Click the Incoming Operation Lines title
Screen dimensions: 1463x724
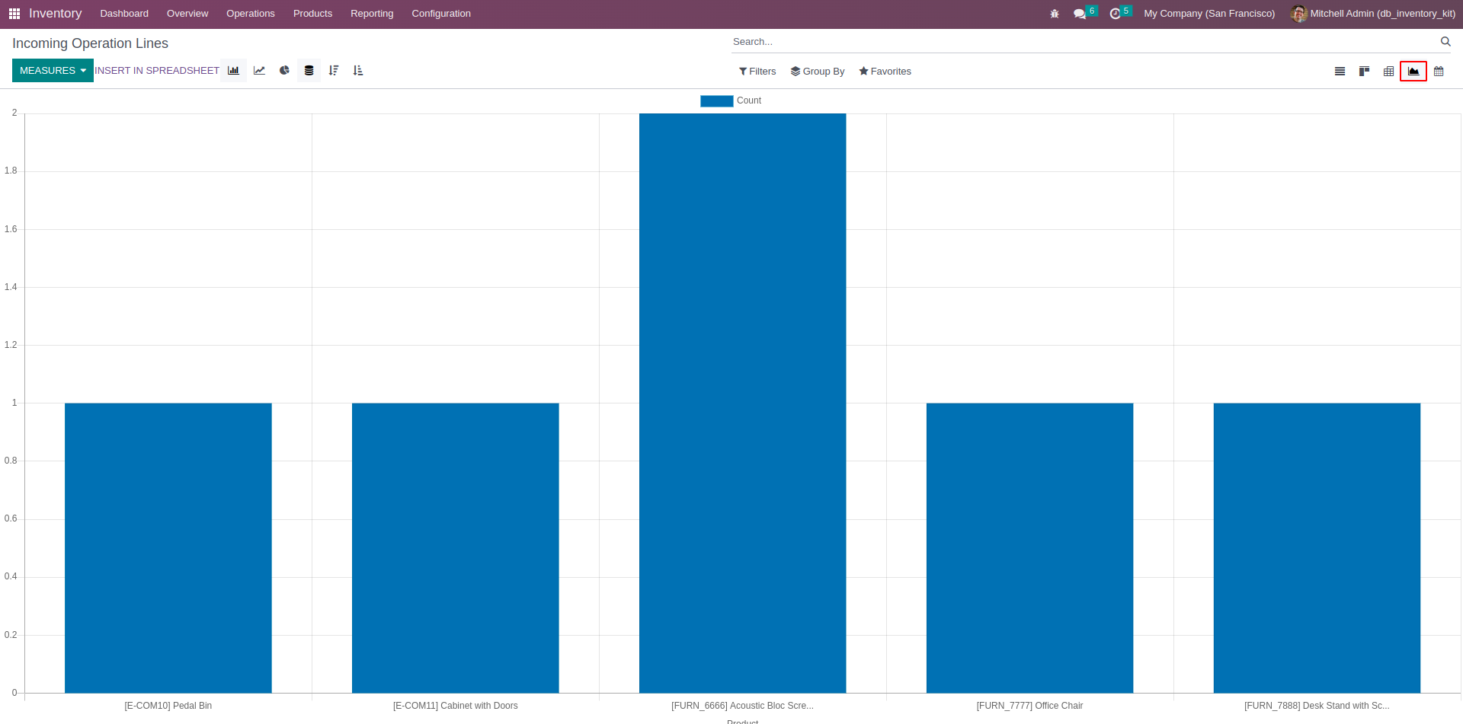[x=90, y=43]
